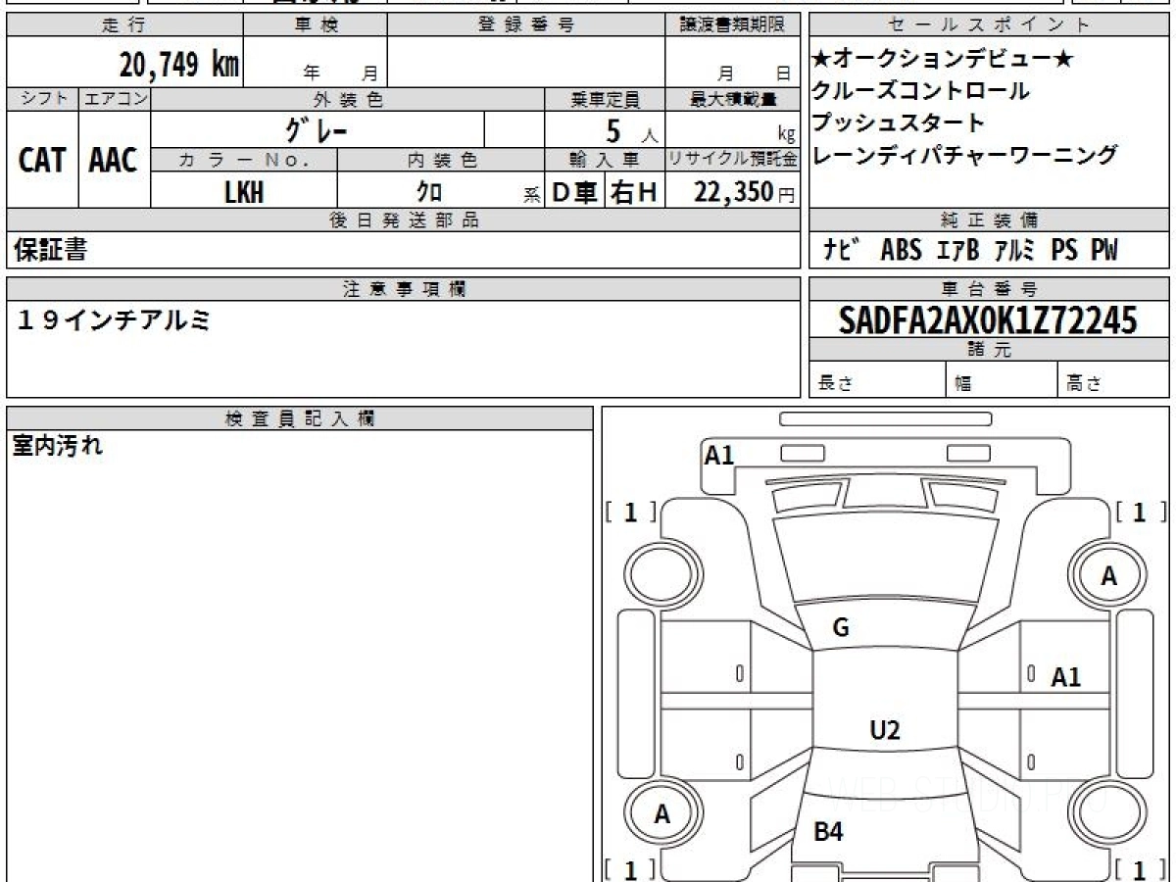Viewport: 1176px width, 882px height.
Task: Click the G mark on the windshield
Action: tap(841, 628)
